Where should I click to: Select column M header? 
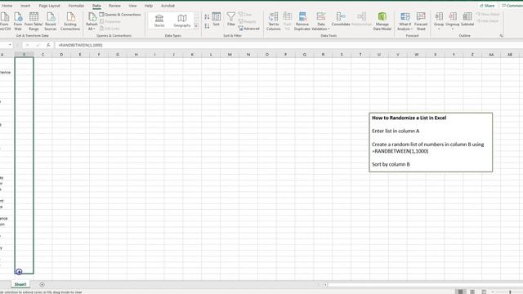tap(230, 55)
